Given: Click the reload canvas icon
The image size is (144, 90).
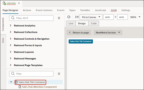Looking at the screenshot, I should (69, 17).
